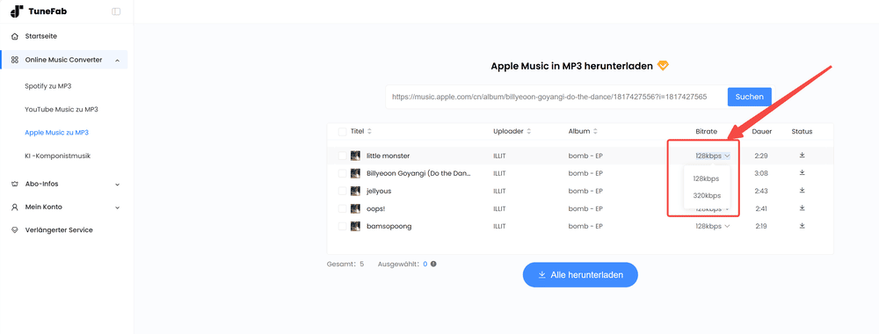Click the Dauer column header
Viewport: 879px width, 334px height.
click(762, 131)
